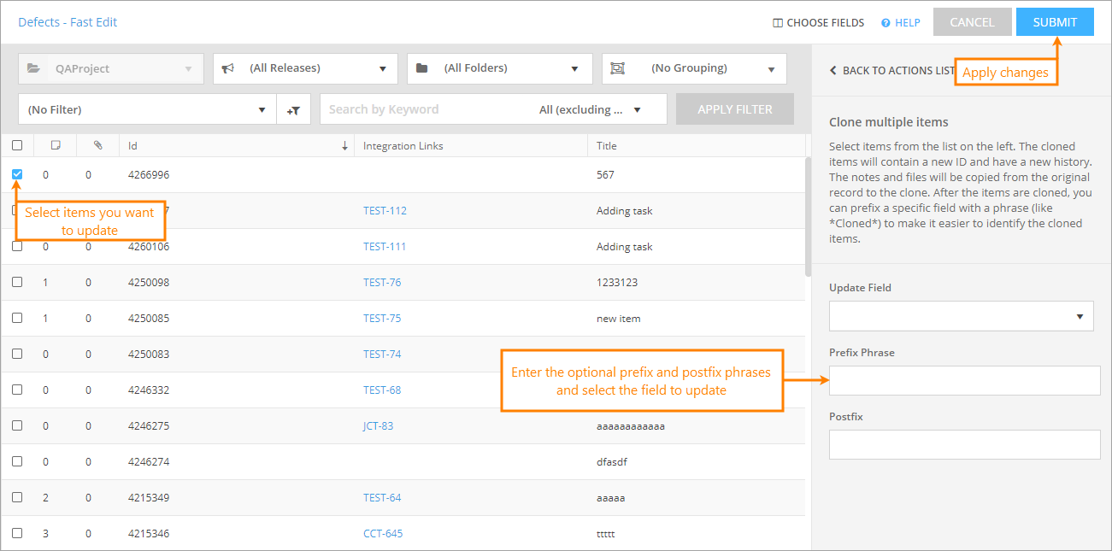Open the All Folders dropdown
This screenshot has width=1112, height=551.
(499, 68)
